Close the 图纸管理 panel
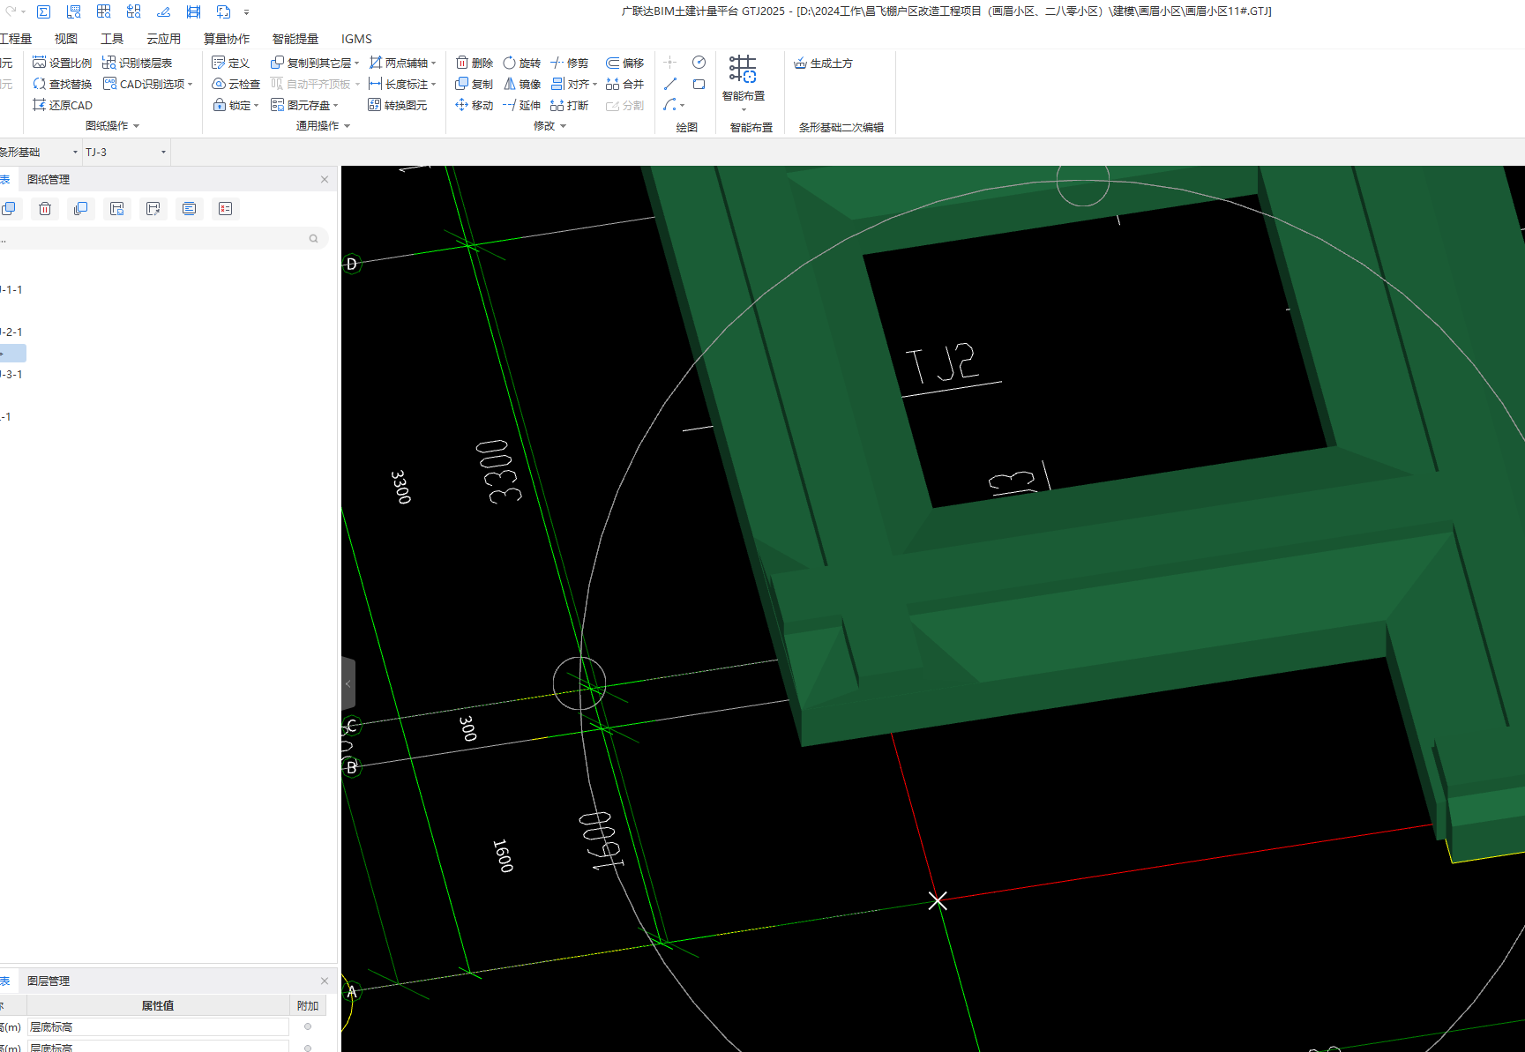Screen dimensions: 1525x1052 click(325, 179)
